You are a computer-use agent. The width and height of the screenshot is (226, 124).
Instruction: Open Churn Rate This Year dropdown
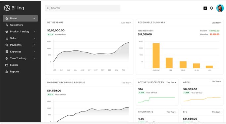(x=171, y=112)
